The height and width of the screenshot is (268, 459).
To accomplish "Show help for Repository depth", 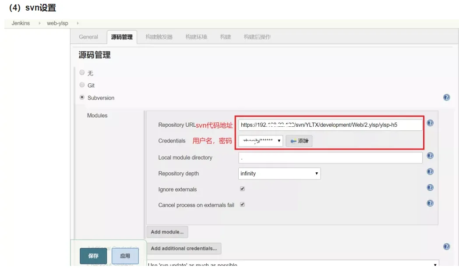I will [x=430, y=172].
